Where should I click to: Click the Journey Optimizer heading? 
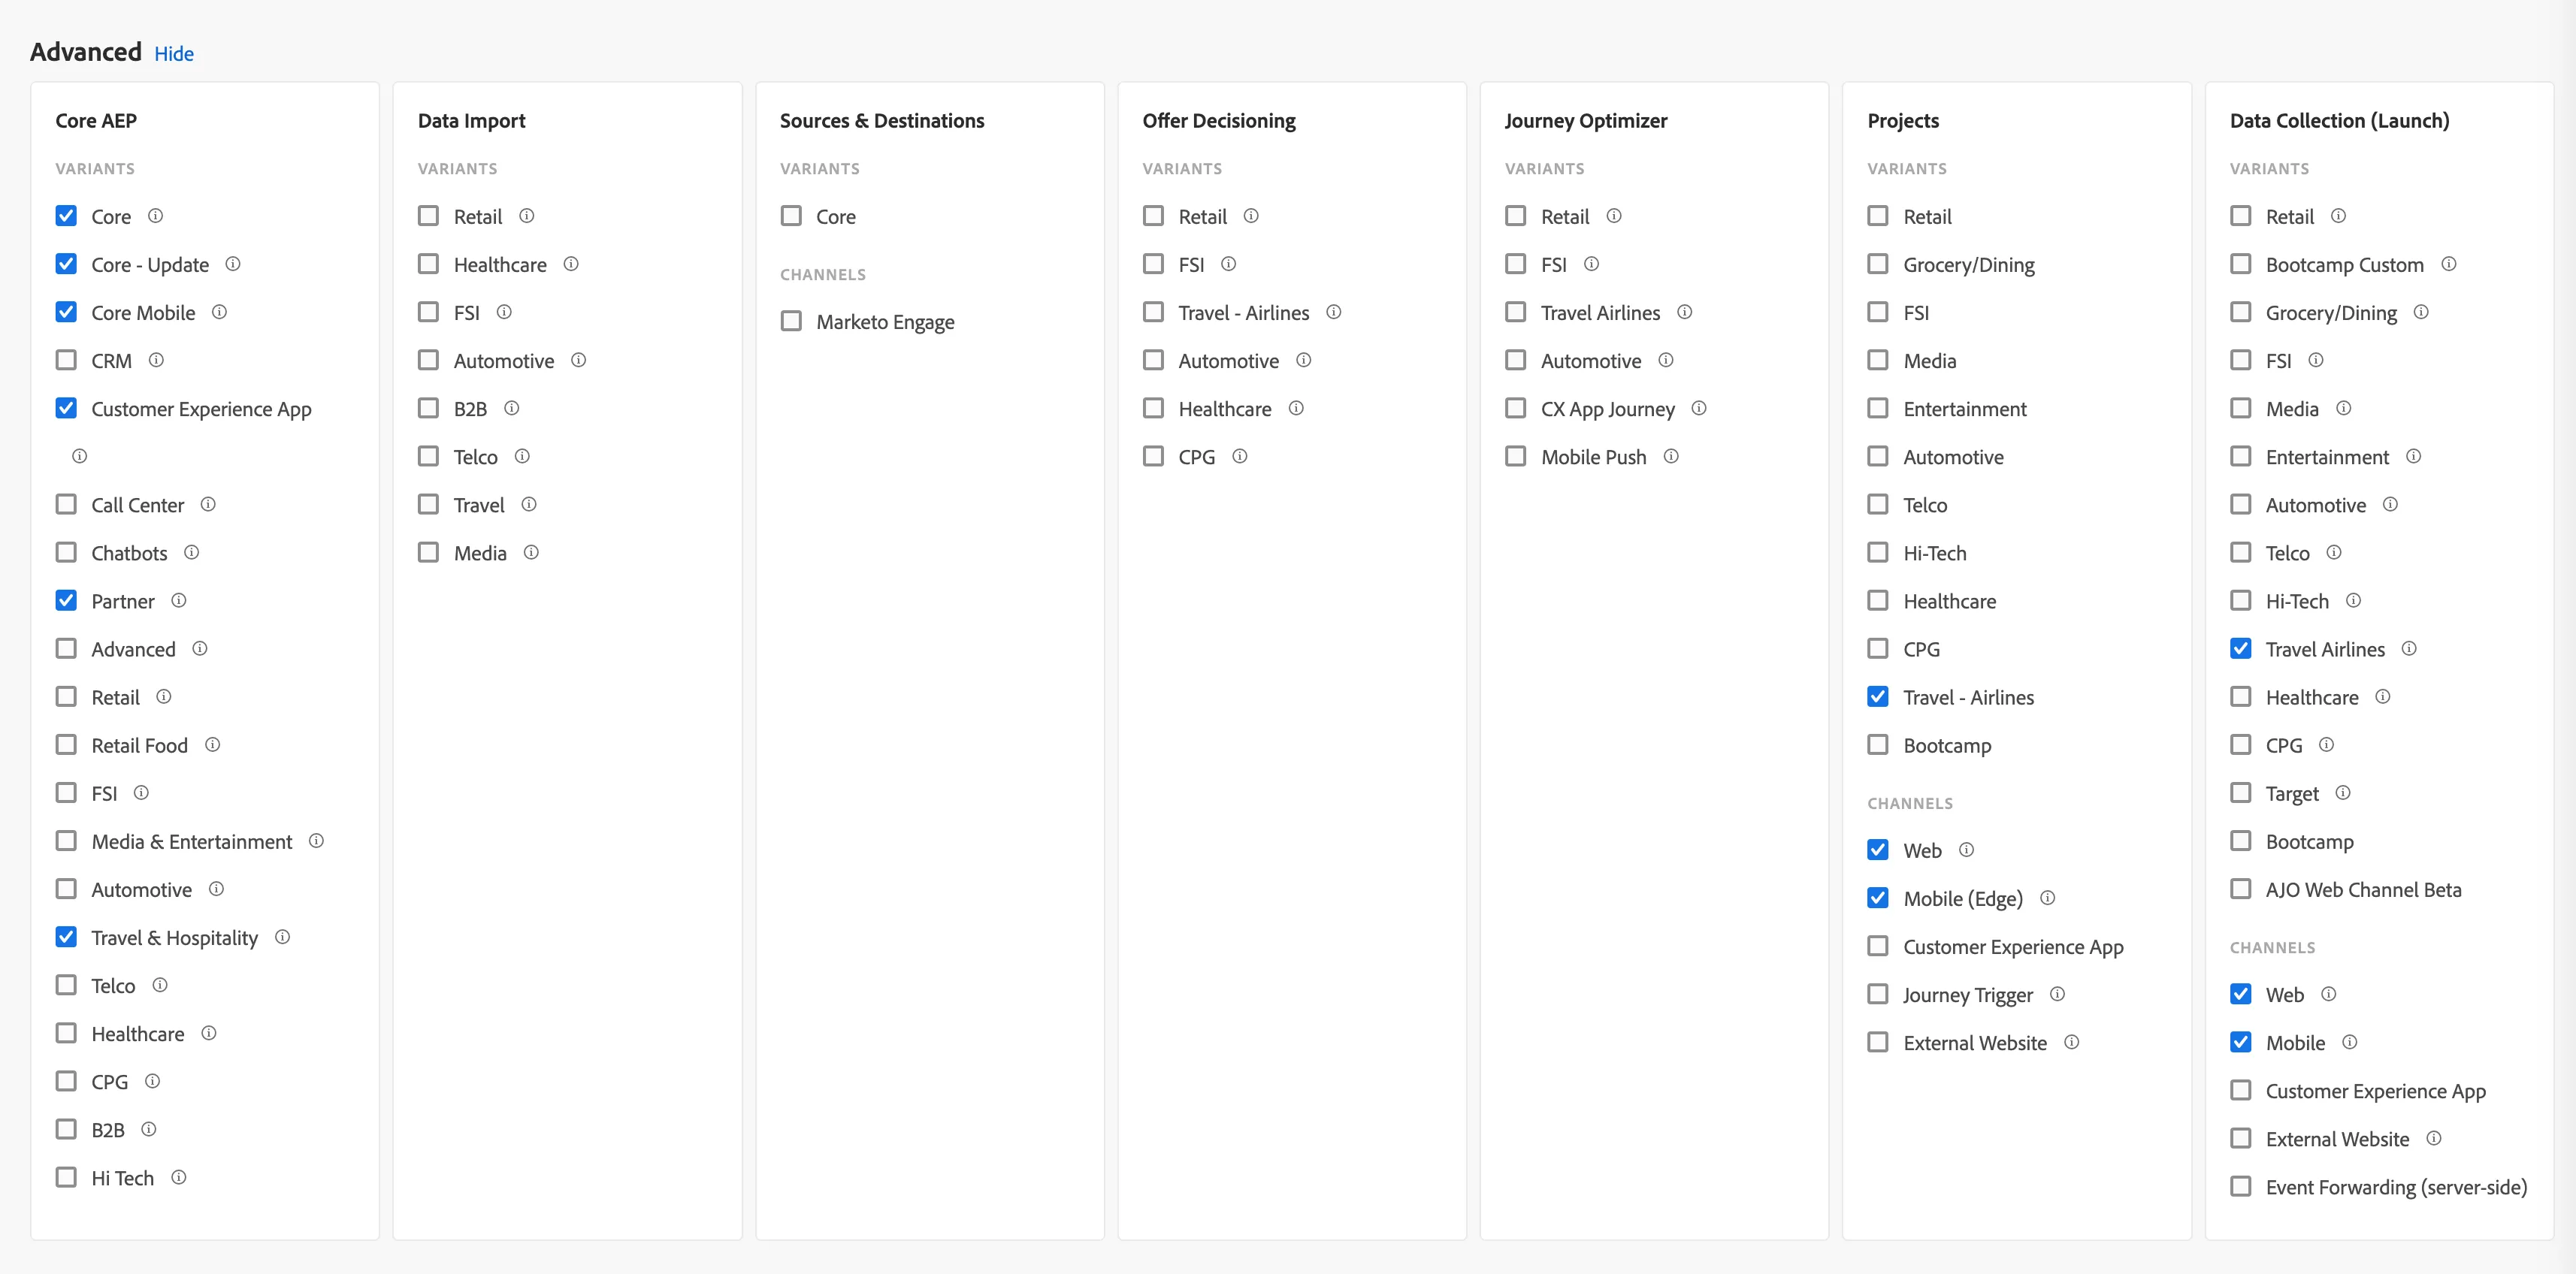pyautogui.click(x=1586, y=121)
